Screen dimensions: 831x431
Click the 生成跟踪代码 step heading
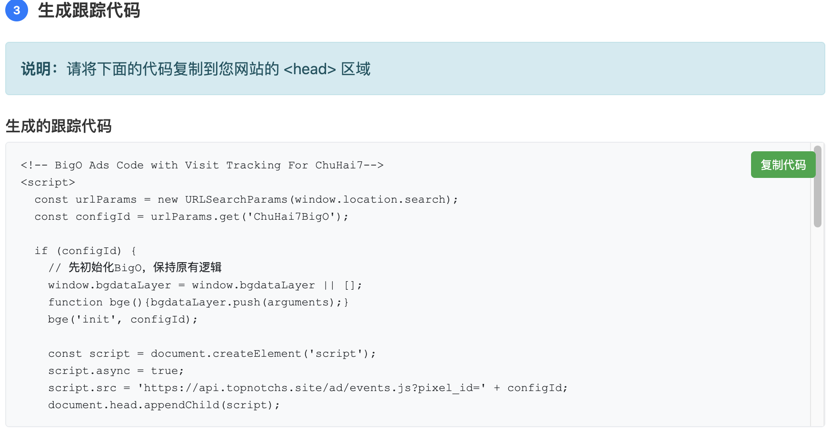(89, 10)
